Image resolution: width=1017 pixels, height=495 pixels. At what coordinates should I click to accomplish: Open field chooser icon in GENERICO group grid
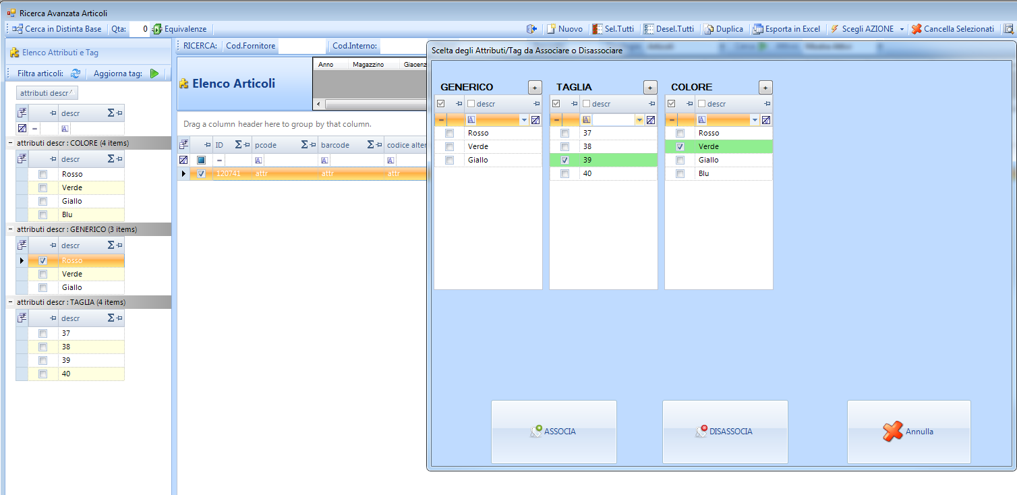pos(22,245)
